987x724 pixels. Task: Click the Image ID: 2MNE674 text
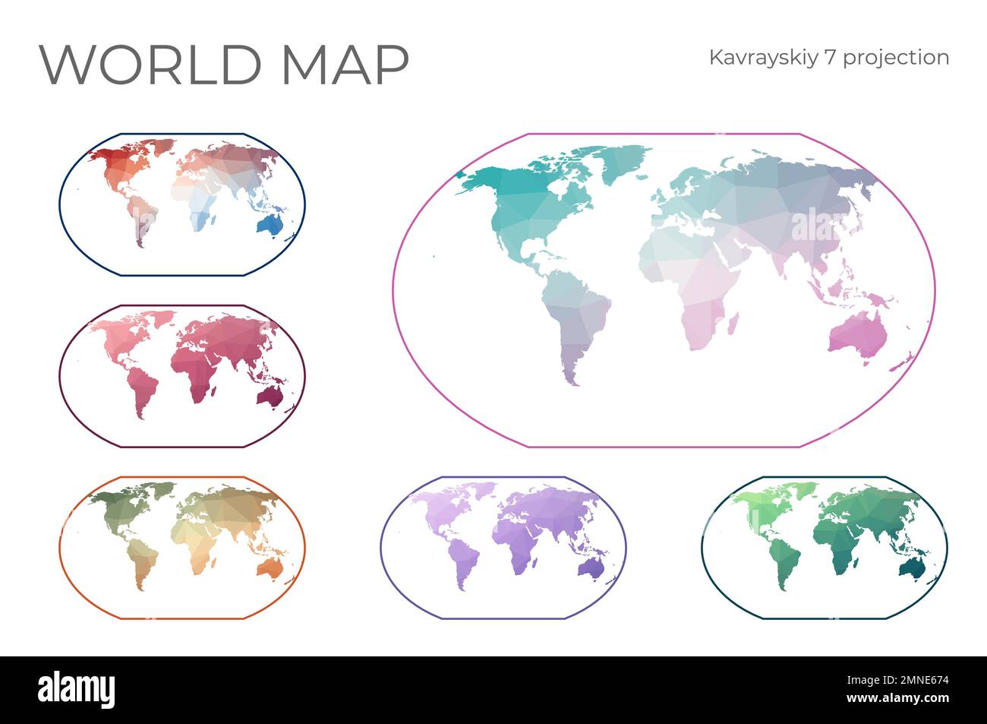(888, 681)
